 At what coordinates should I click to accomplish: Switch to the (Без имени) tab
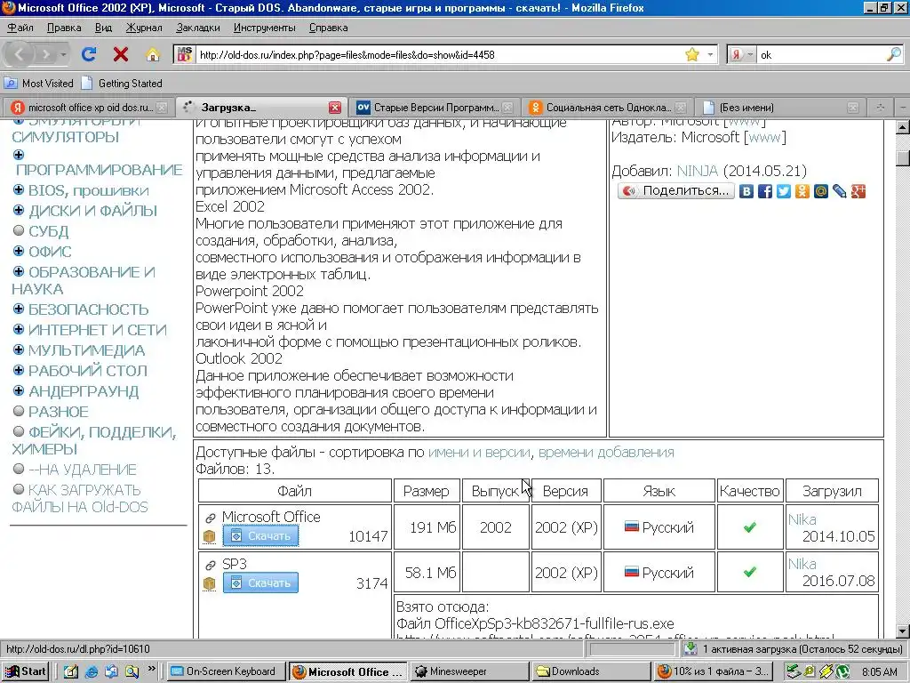[779, 108]
